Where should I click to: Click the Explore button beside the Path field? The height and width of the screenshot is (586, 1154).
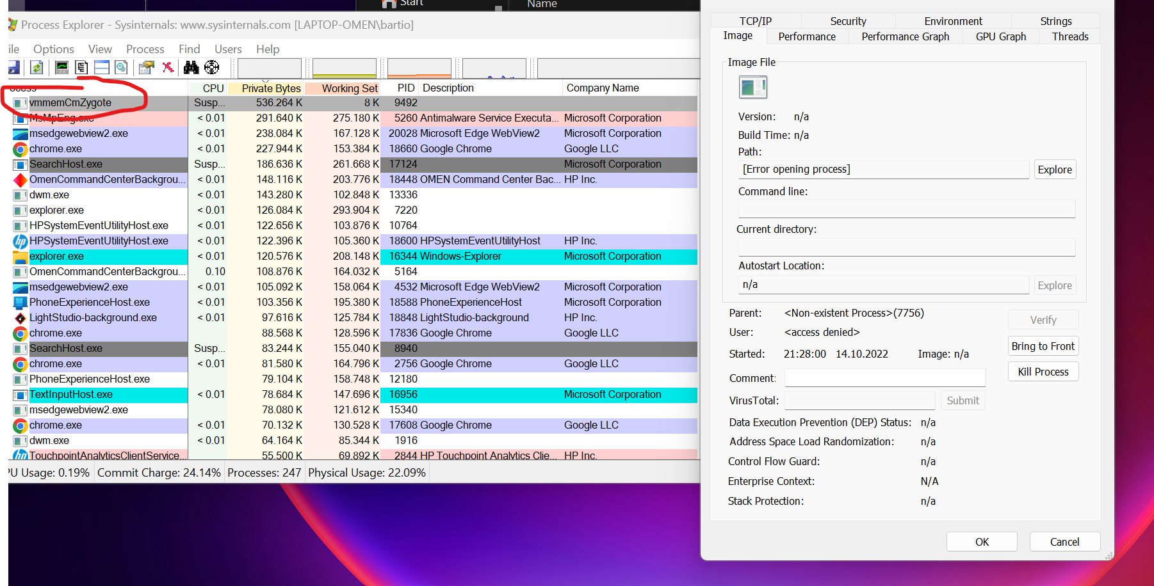point(1055,170)
